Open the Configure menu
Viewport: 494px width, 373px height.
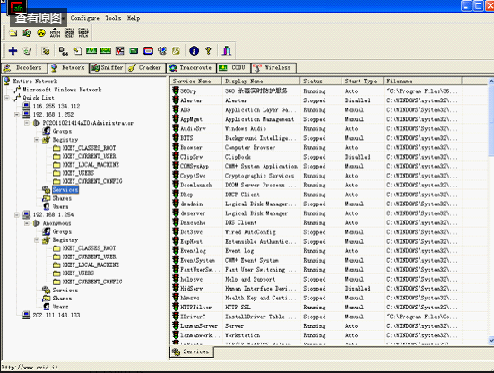[85, 18]
